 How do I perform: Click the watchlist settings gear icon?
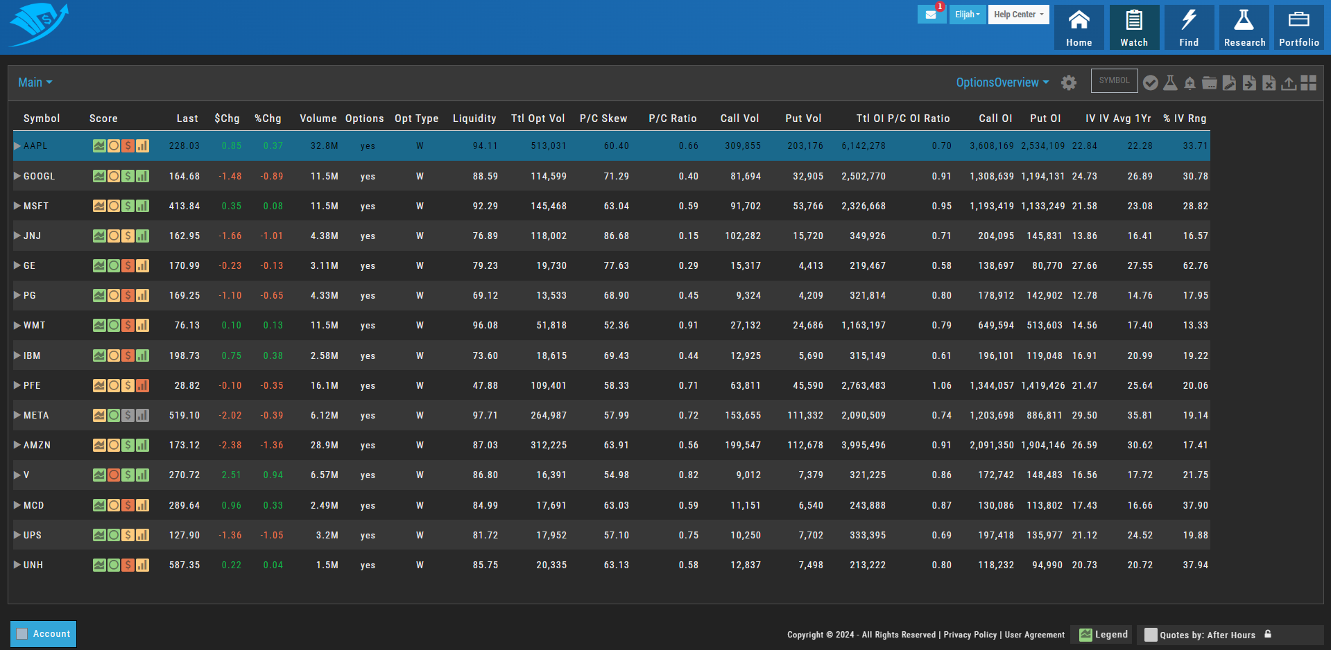coord(1069,82)
